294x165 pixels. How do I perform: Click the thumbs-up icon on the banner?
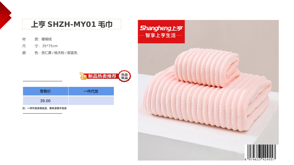point(83,76)
